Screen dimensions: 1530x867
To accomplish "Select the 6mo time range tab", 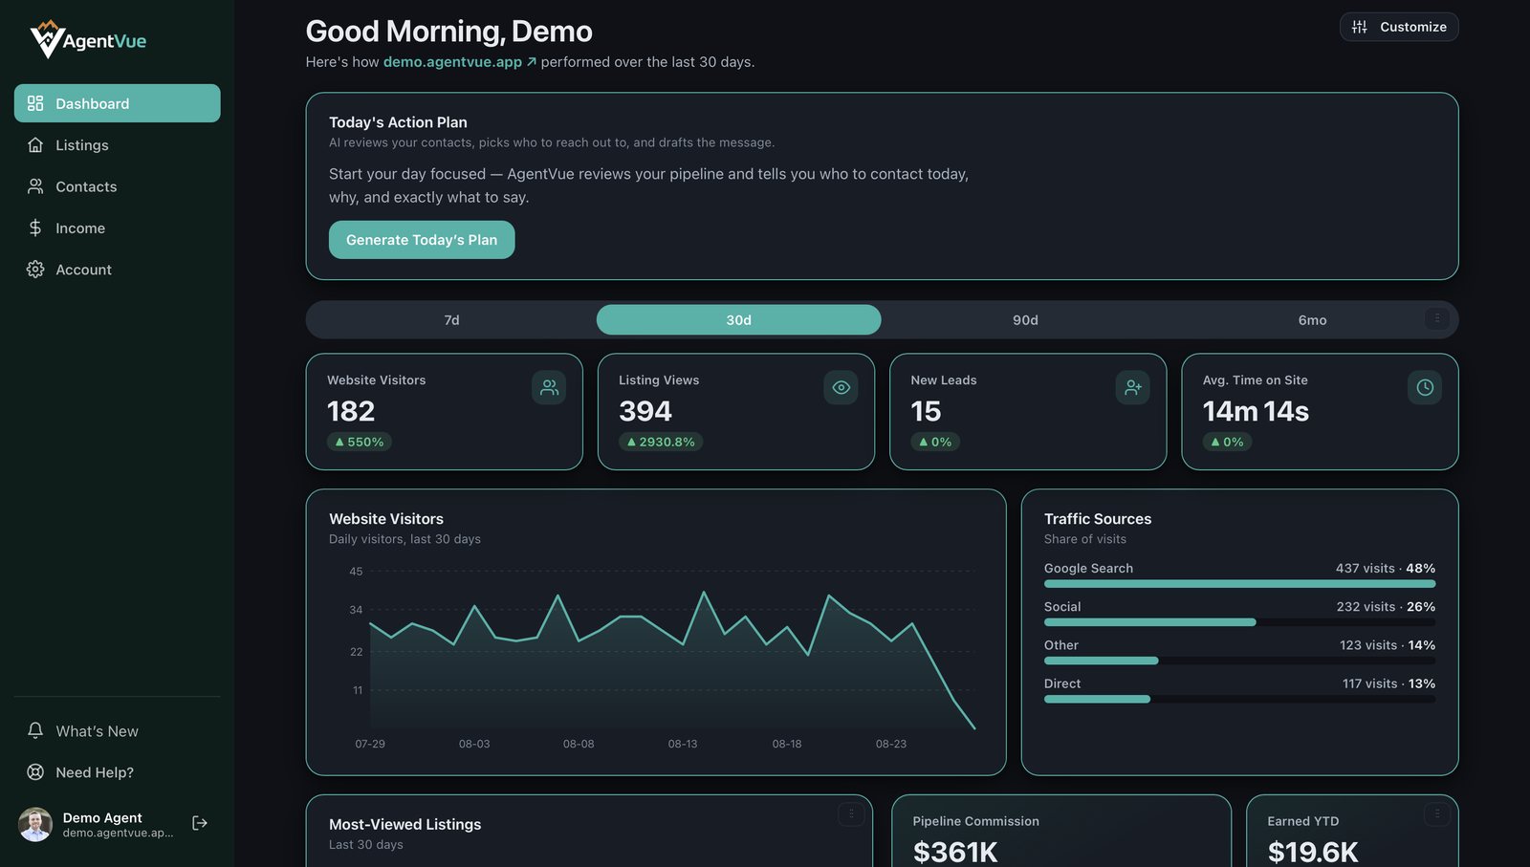I will (x=1312, y=320).
